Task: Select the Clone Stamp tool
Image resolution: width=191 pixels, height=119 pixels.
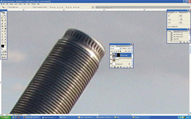Action: point(2,26)
